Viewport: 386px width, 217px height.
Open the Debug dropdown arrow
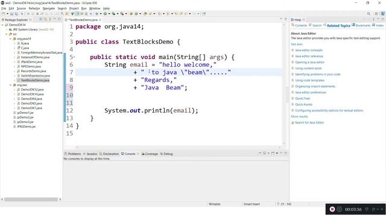tap(101, 14)
